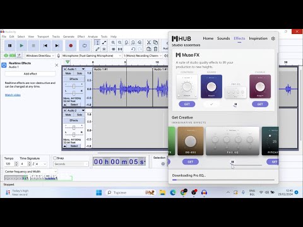Skip to start of project

[x=45, y=45]
